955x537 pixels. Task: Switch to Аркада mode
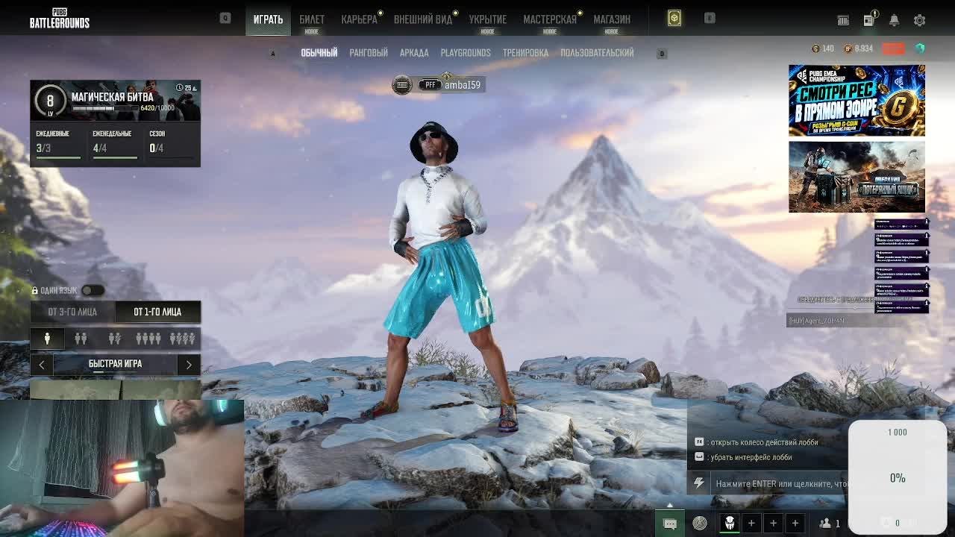coord(414,53)
